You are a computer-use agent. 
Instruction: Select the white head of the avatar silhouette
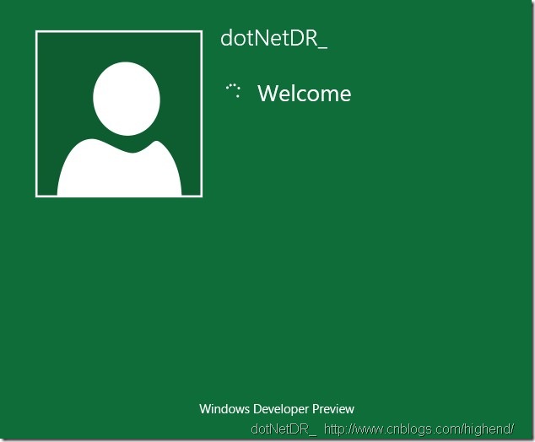tap(127, 99)
